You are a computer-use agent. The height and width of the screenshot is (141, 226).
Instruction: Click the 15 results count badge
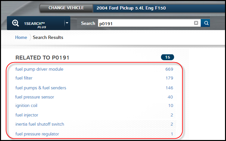pyautogui.click(x=168, y=58)
